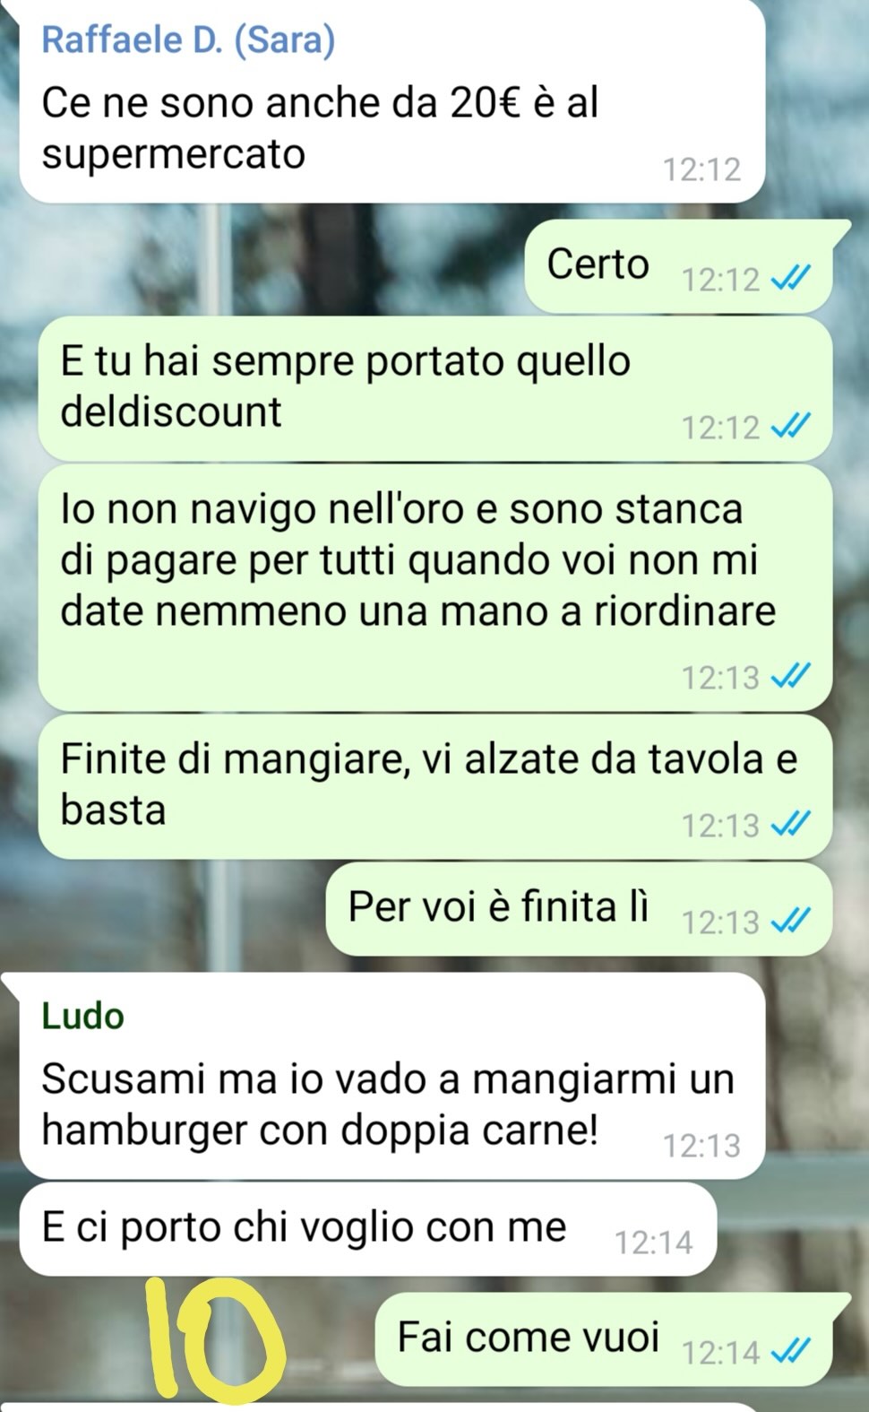Tap blue ticks on 'Io non navigo nell'oro' message
The height and width of the screenshot is (1412, 869).
(x=790, y=676)
